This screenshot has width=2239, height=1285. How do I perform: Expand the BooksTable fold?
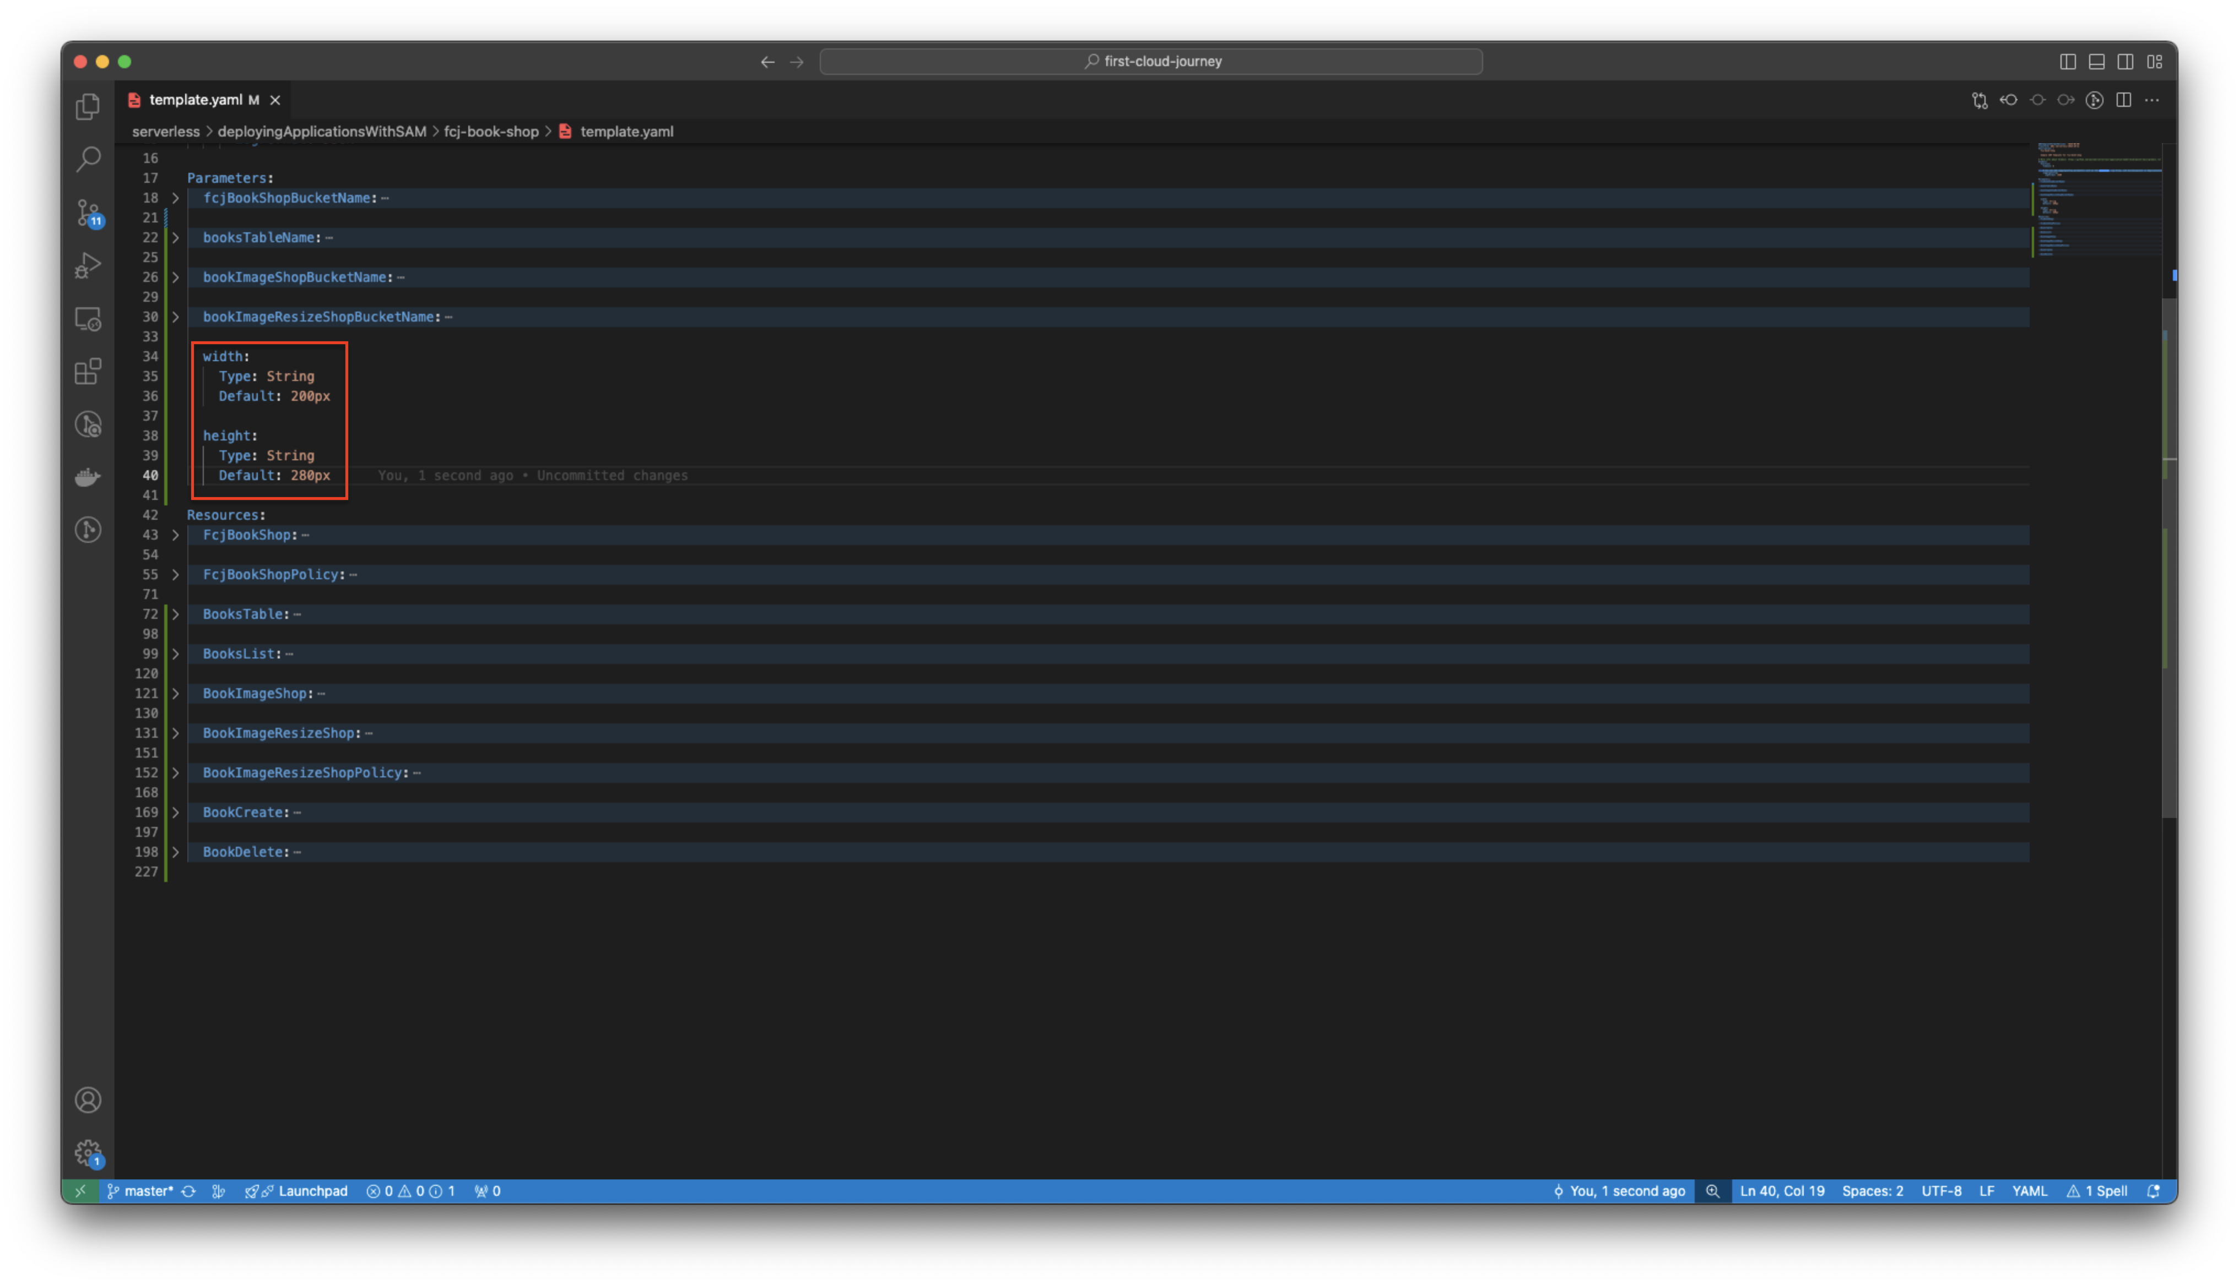click(x=176, y=615)
